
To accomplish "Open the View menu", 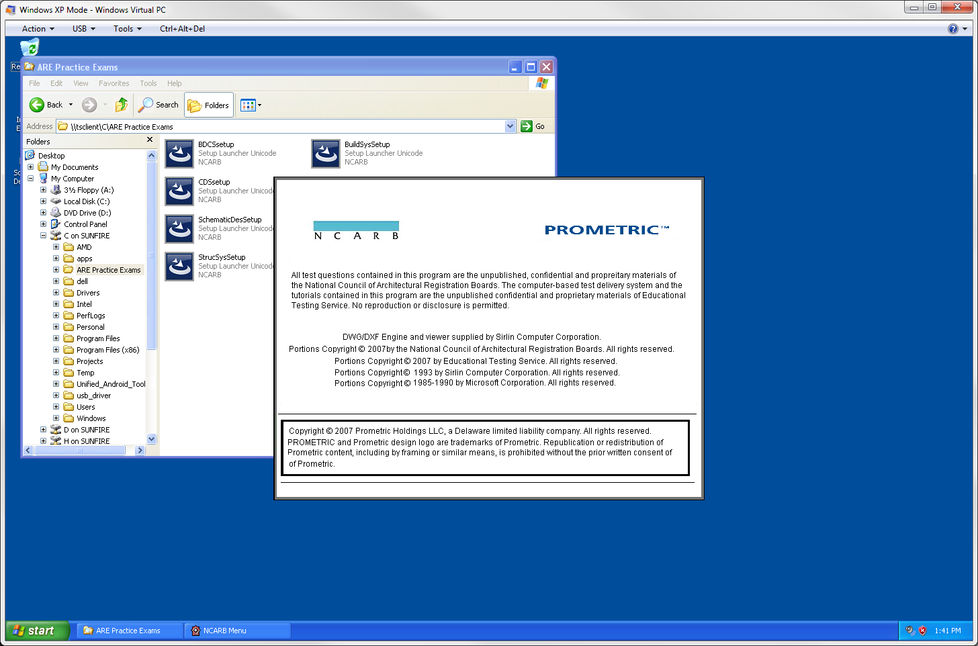I will 81,83.
